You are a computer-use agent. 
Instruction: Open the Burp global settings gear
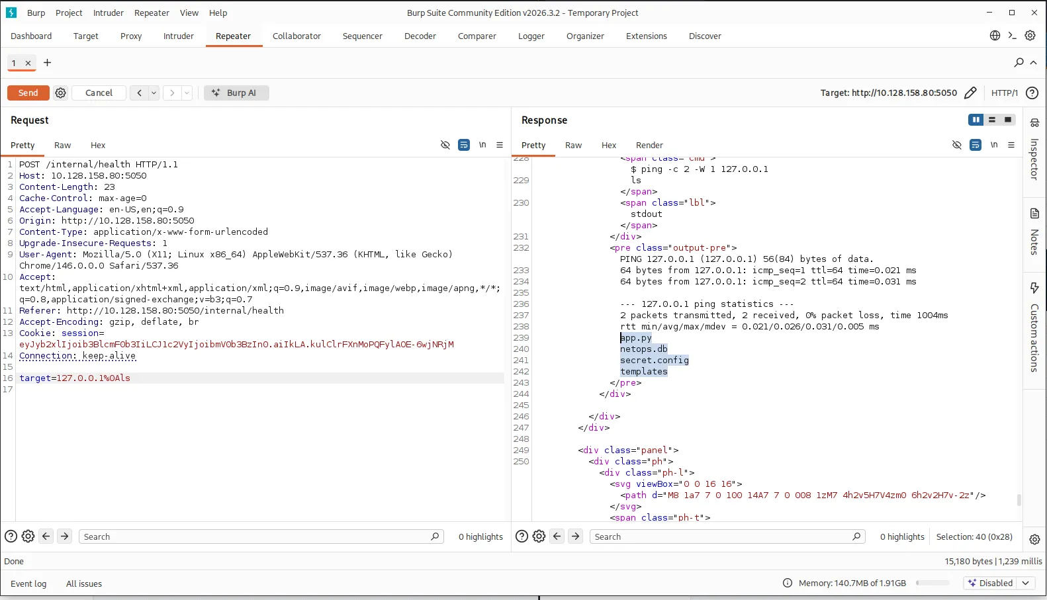coord(1030,36)
